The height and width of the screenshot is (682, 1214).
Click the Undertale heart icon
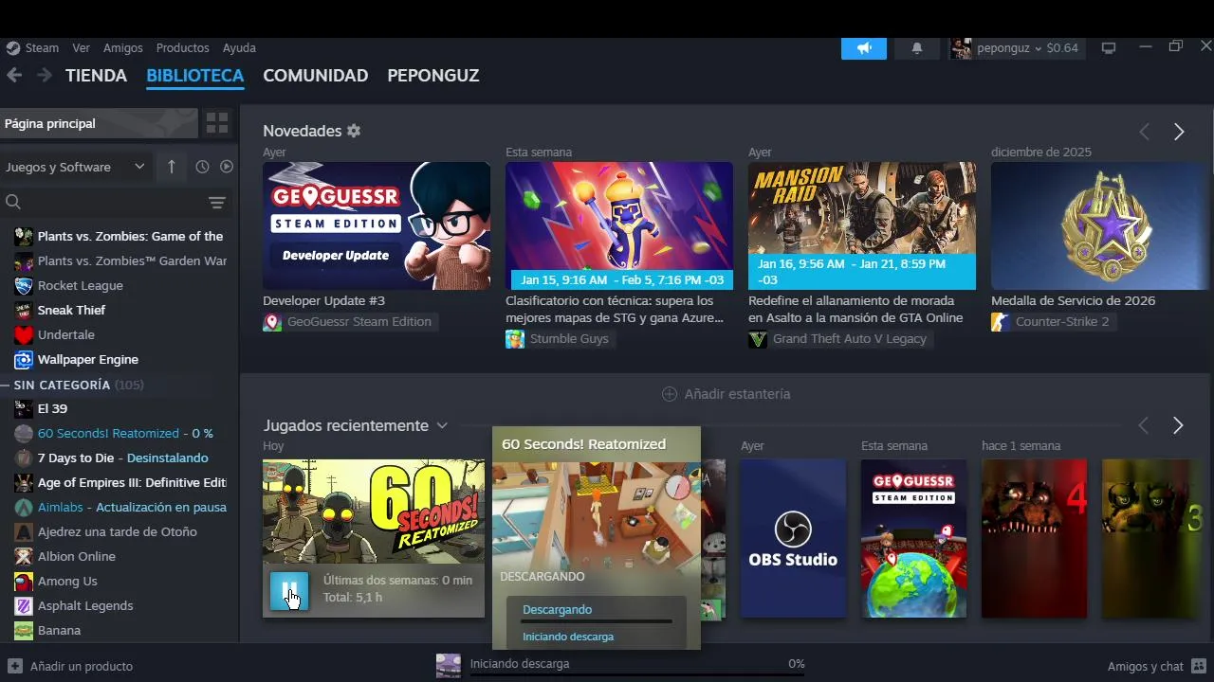(24, 334)
